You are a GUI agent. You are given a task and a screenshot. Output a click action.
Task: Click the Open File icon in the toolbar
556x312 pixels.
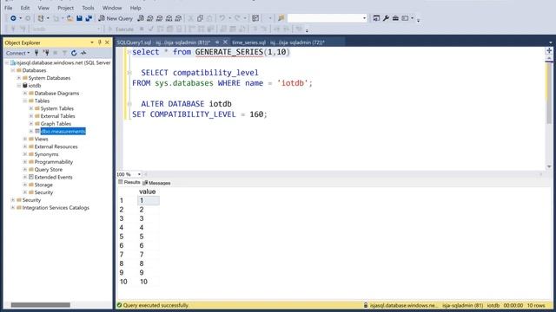click(x=69, y=18)
